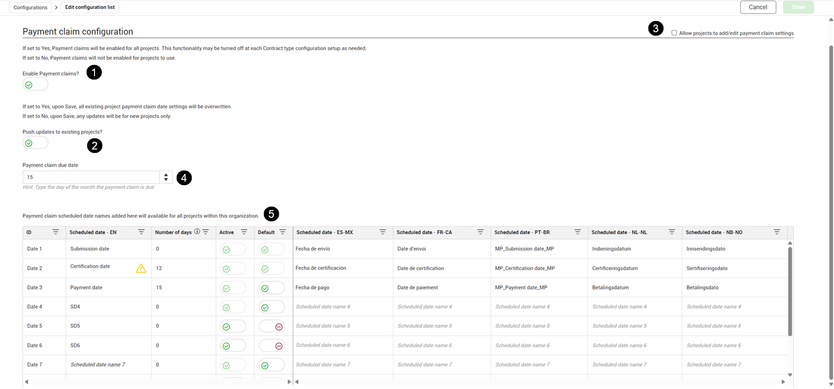Screen dimensions: 834x389
Task: Open filter for Default column
Action: [282, 232]
